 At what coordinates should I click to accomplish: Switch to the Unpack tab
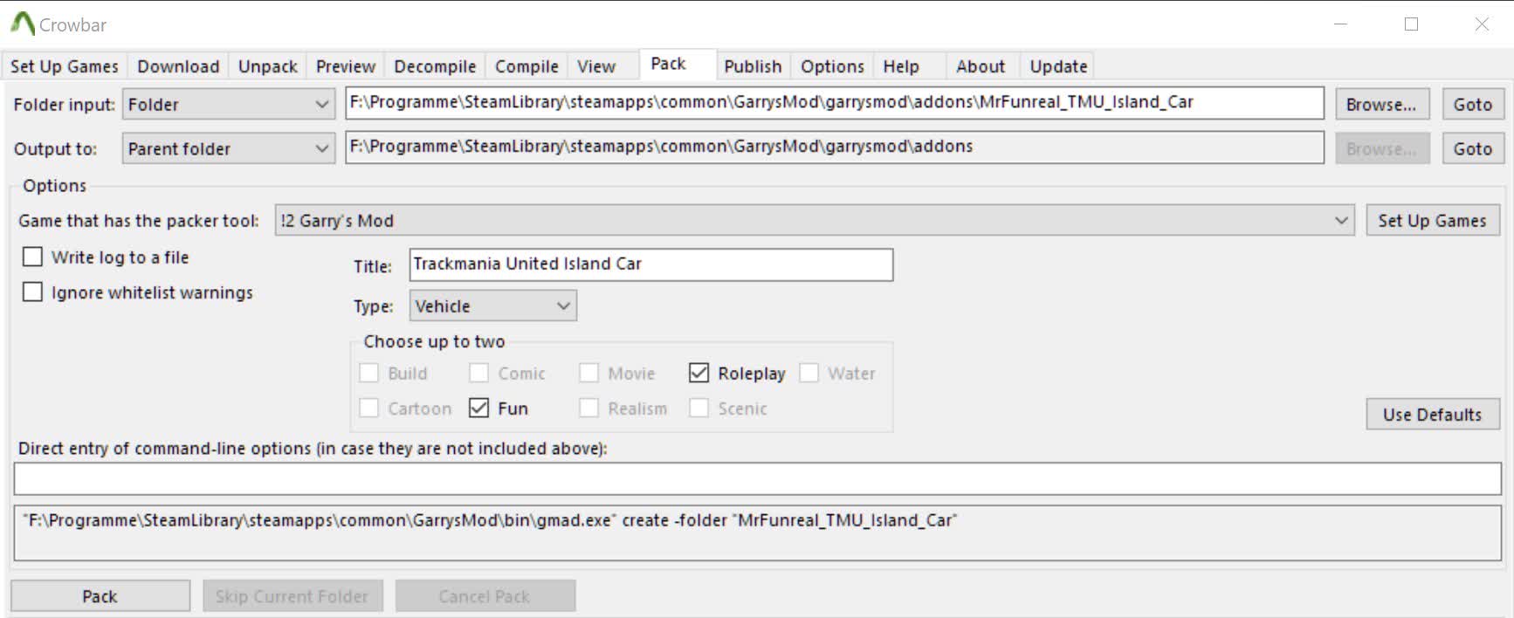[267, 66]
